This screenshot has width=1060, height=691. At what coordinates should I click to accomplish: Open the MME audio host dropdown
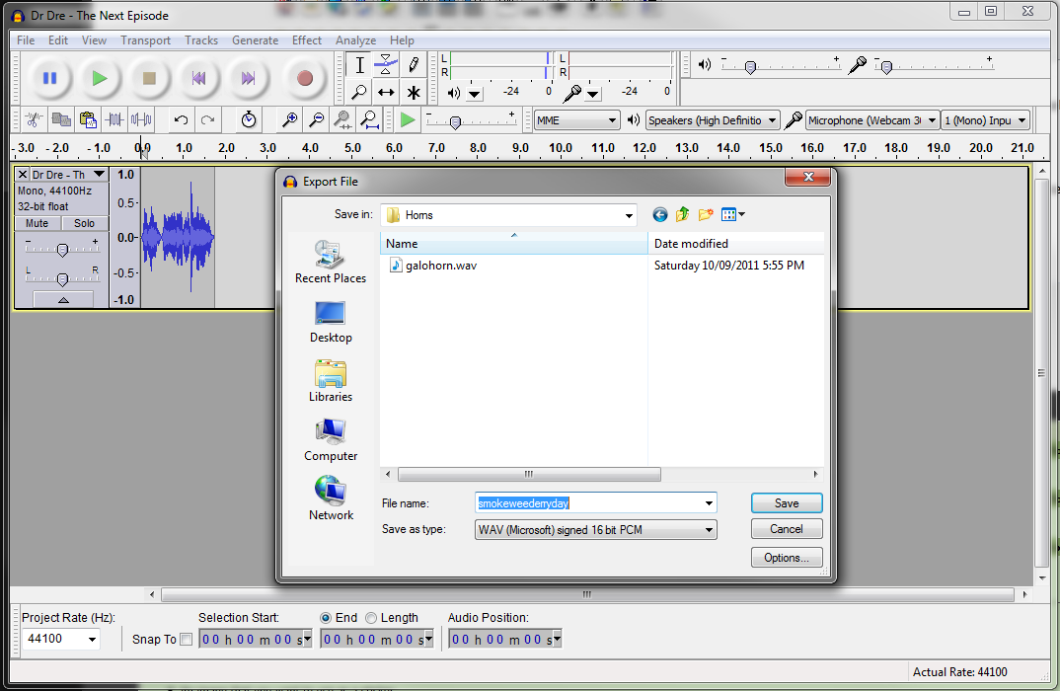click(576, 120)
